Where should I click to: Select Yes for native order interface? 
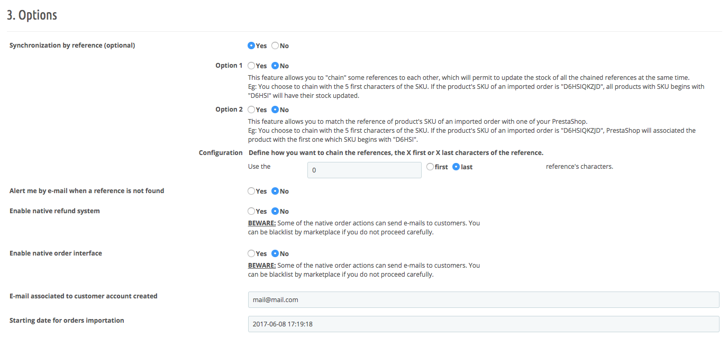tap(251, 253)
